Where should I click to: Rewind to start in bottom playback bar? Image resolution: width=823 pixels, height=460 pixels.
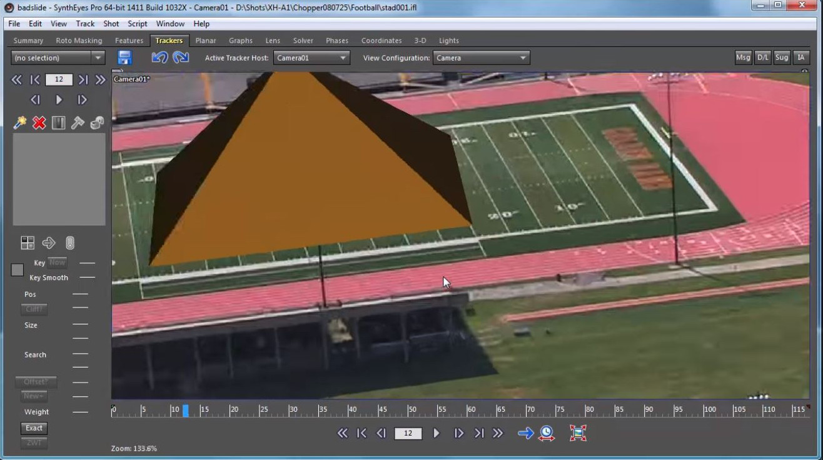coord(342,433)
